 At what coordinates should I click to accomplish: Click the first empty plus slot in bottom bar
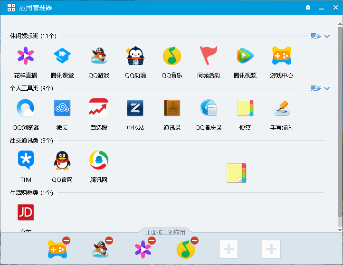click(228, 249)
